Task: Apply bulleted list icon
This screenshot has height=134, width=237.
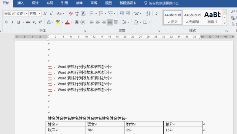Action: tap(91, 14)
